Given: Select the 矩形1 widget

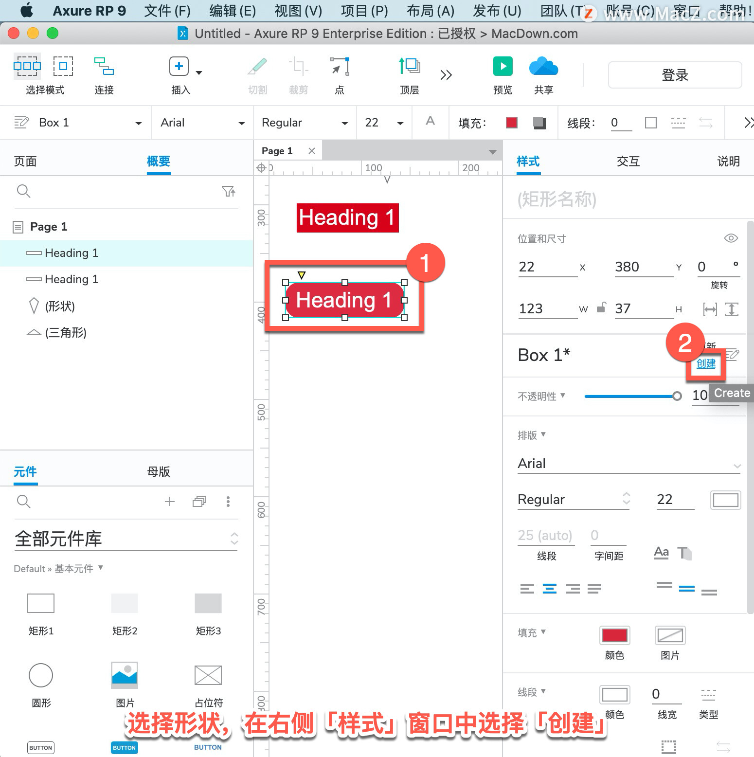Looking at the screenshot, I should coord(41,603).
